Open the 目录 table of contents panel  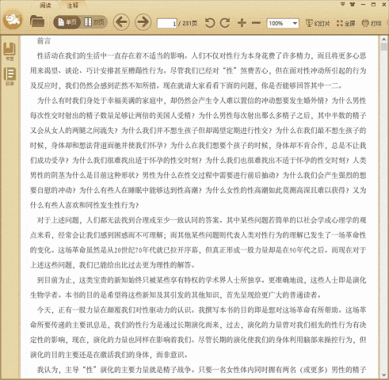tap(10, 77)
